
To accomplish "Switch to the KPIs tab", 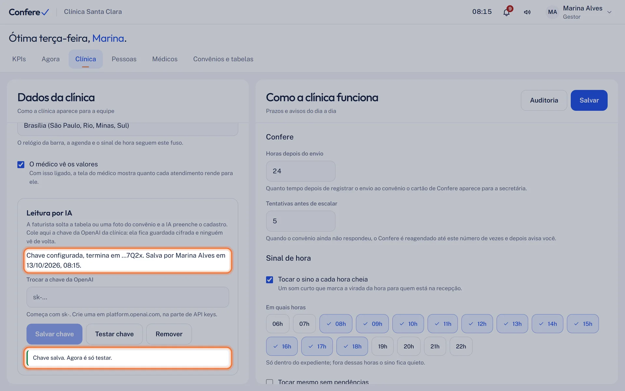I will [19, 59].
